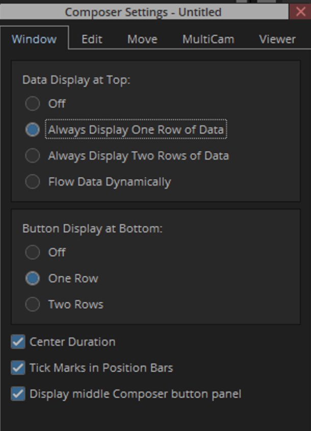Select One Row button display
The width and height of the screenshot is (311, 431).
tap(33, 278)
